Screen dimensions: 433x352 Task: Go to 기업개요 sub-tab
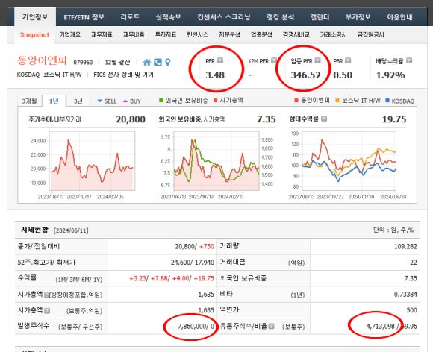(x=70, y=35)
